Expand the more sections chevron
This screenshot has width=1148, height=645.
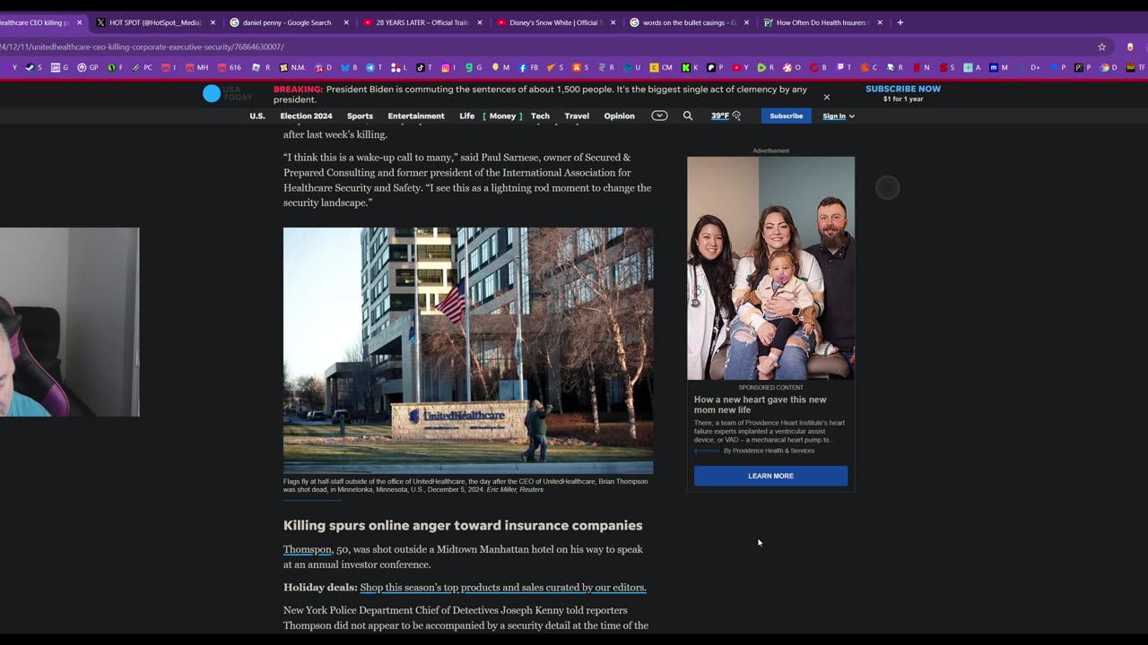click(x=659, y=116)
